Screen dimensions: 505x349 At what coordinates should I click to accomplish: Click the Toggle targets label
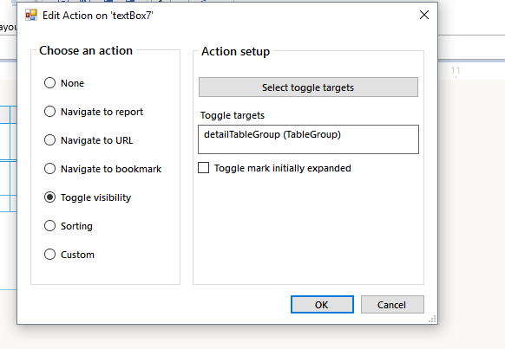point(233,115)
